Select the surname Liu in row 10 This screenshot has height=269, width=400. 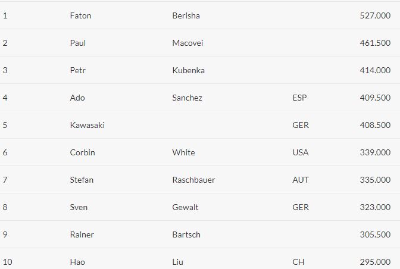tap(177, 262)
